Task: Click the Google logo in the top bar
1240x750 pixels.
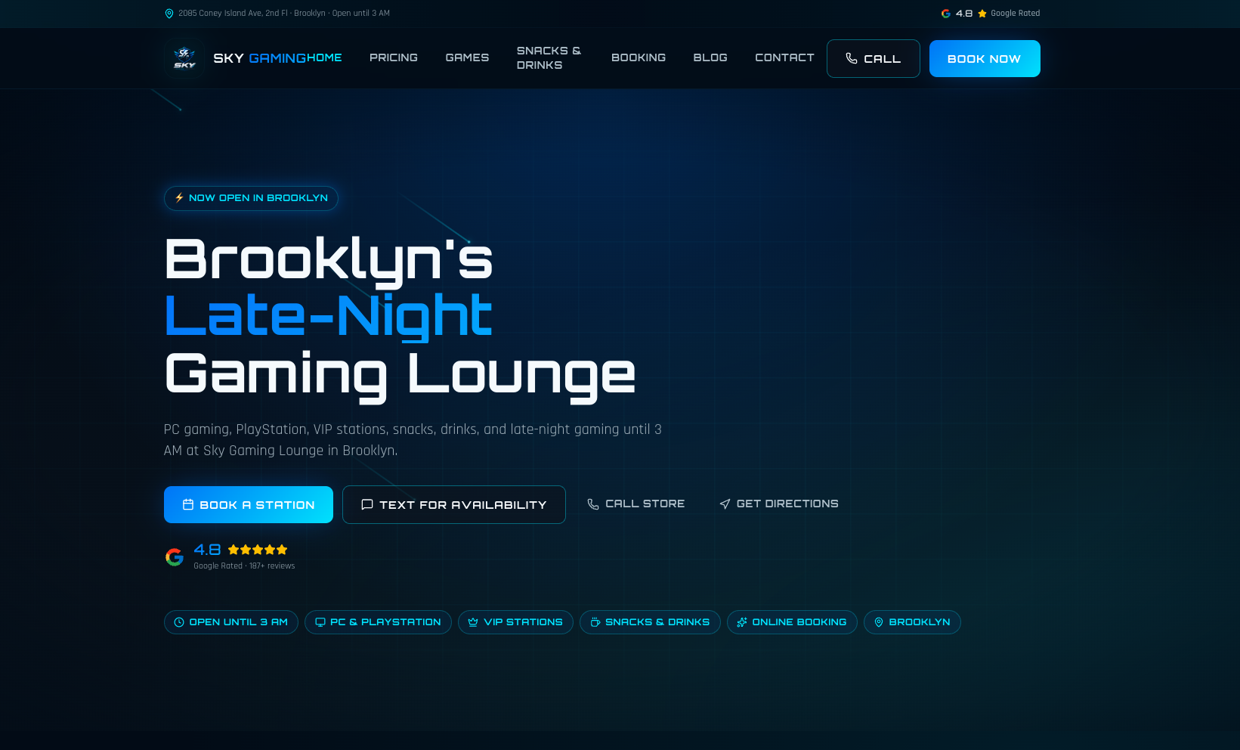Action: click(945, 14)
